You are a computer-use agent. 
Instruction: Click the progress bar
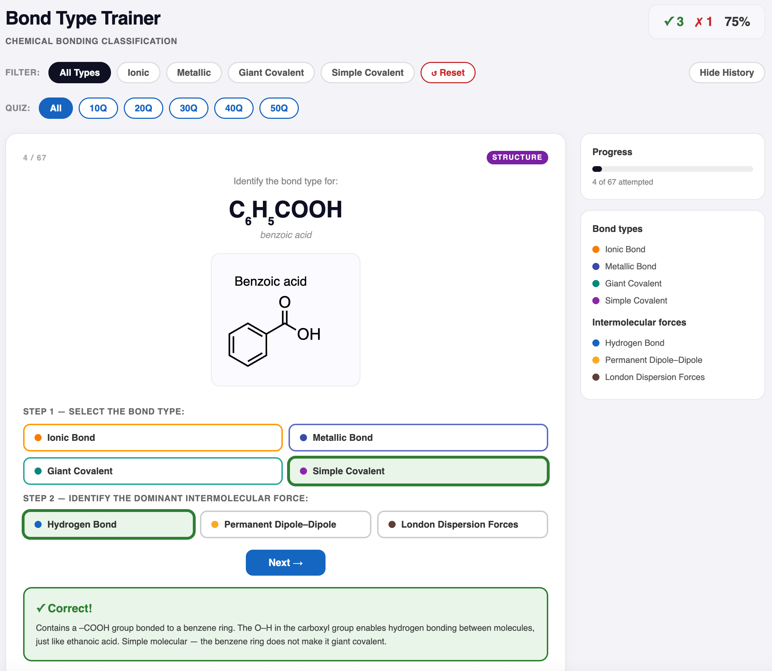pos(672,169)
